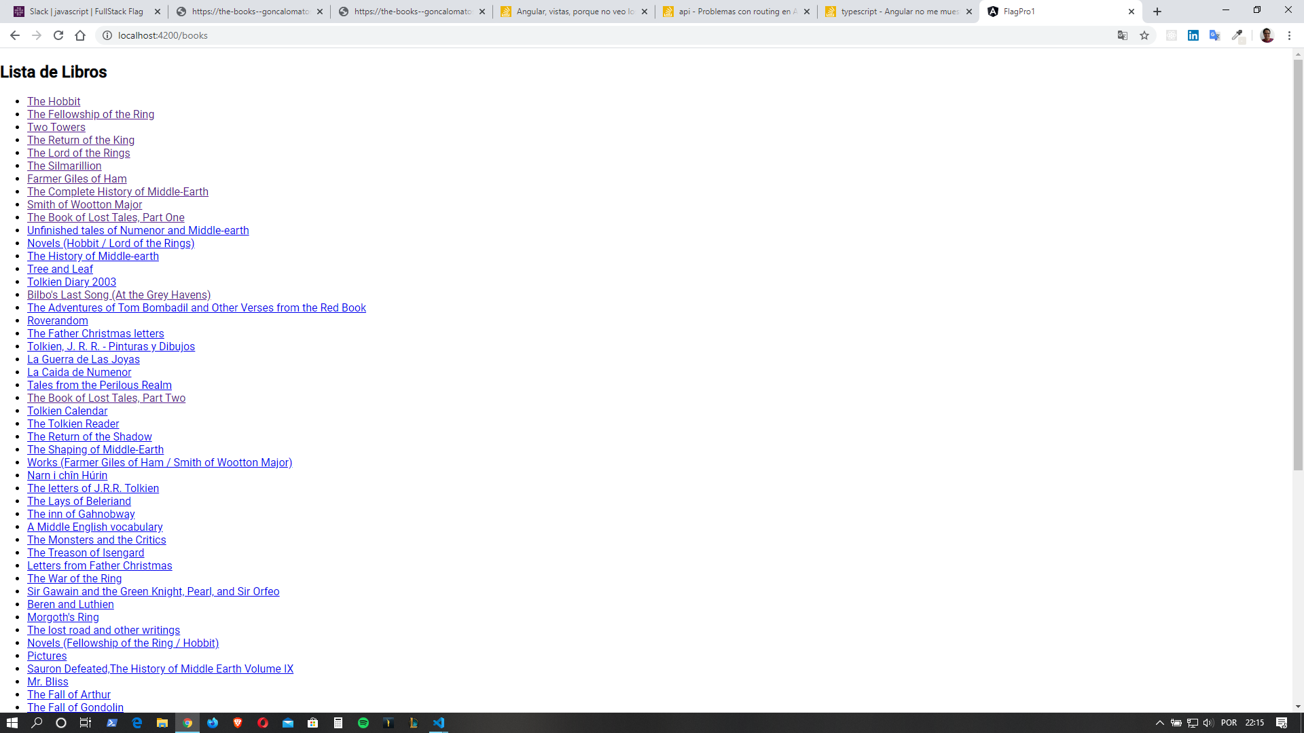The height and width of the screenshot is (733, 1304).
Task: Go back to the previous page
Action: tap(15, 35)
